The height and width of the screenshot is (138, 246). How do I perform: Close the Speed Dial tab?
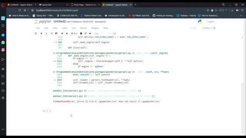coord(67,5)
